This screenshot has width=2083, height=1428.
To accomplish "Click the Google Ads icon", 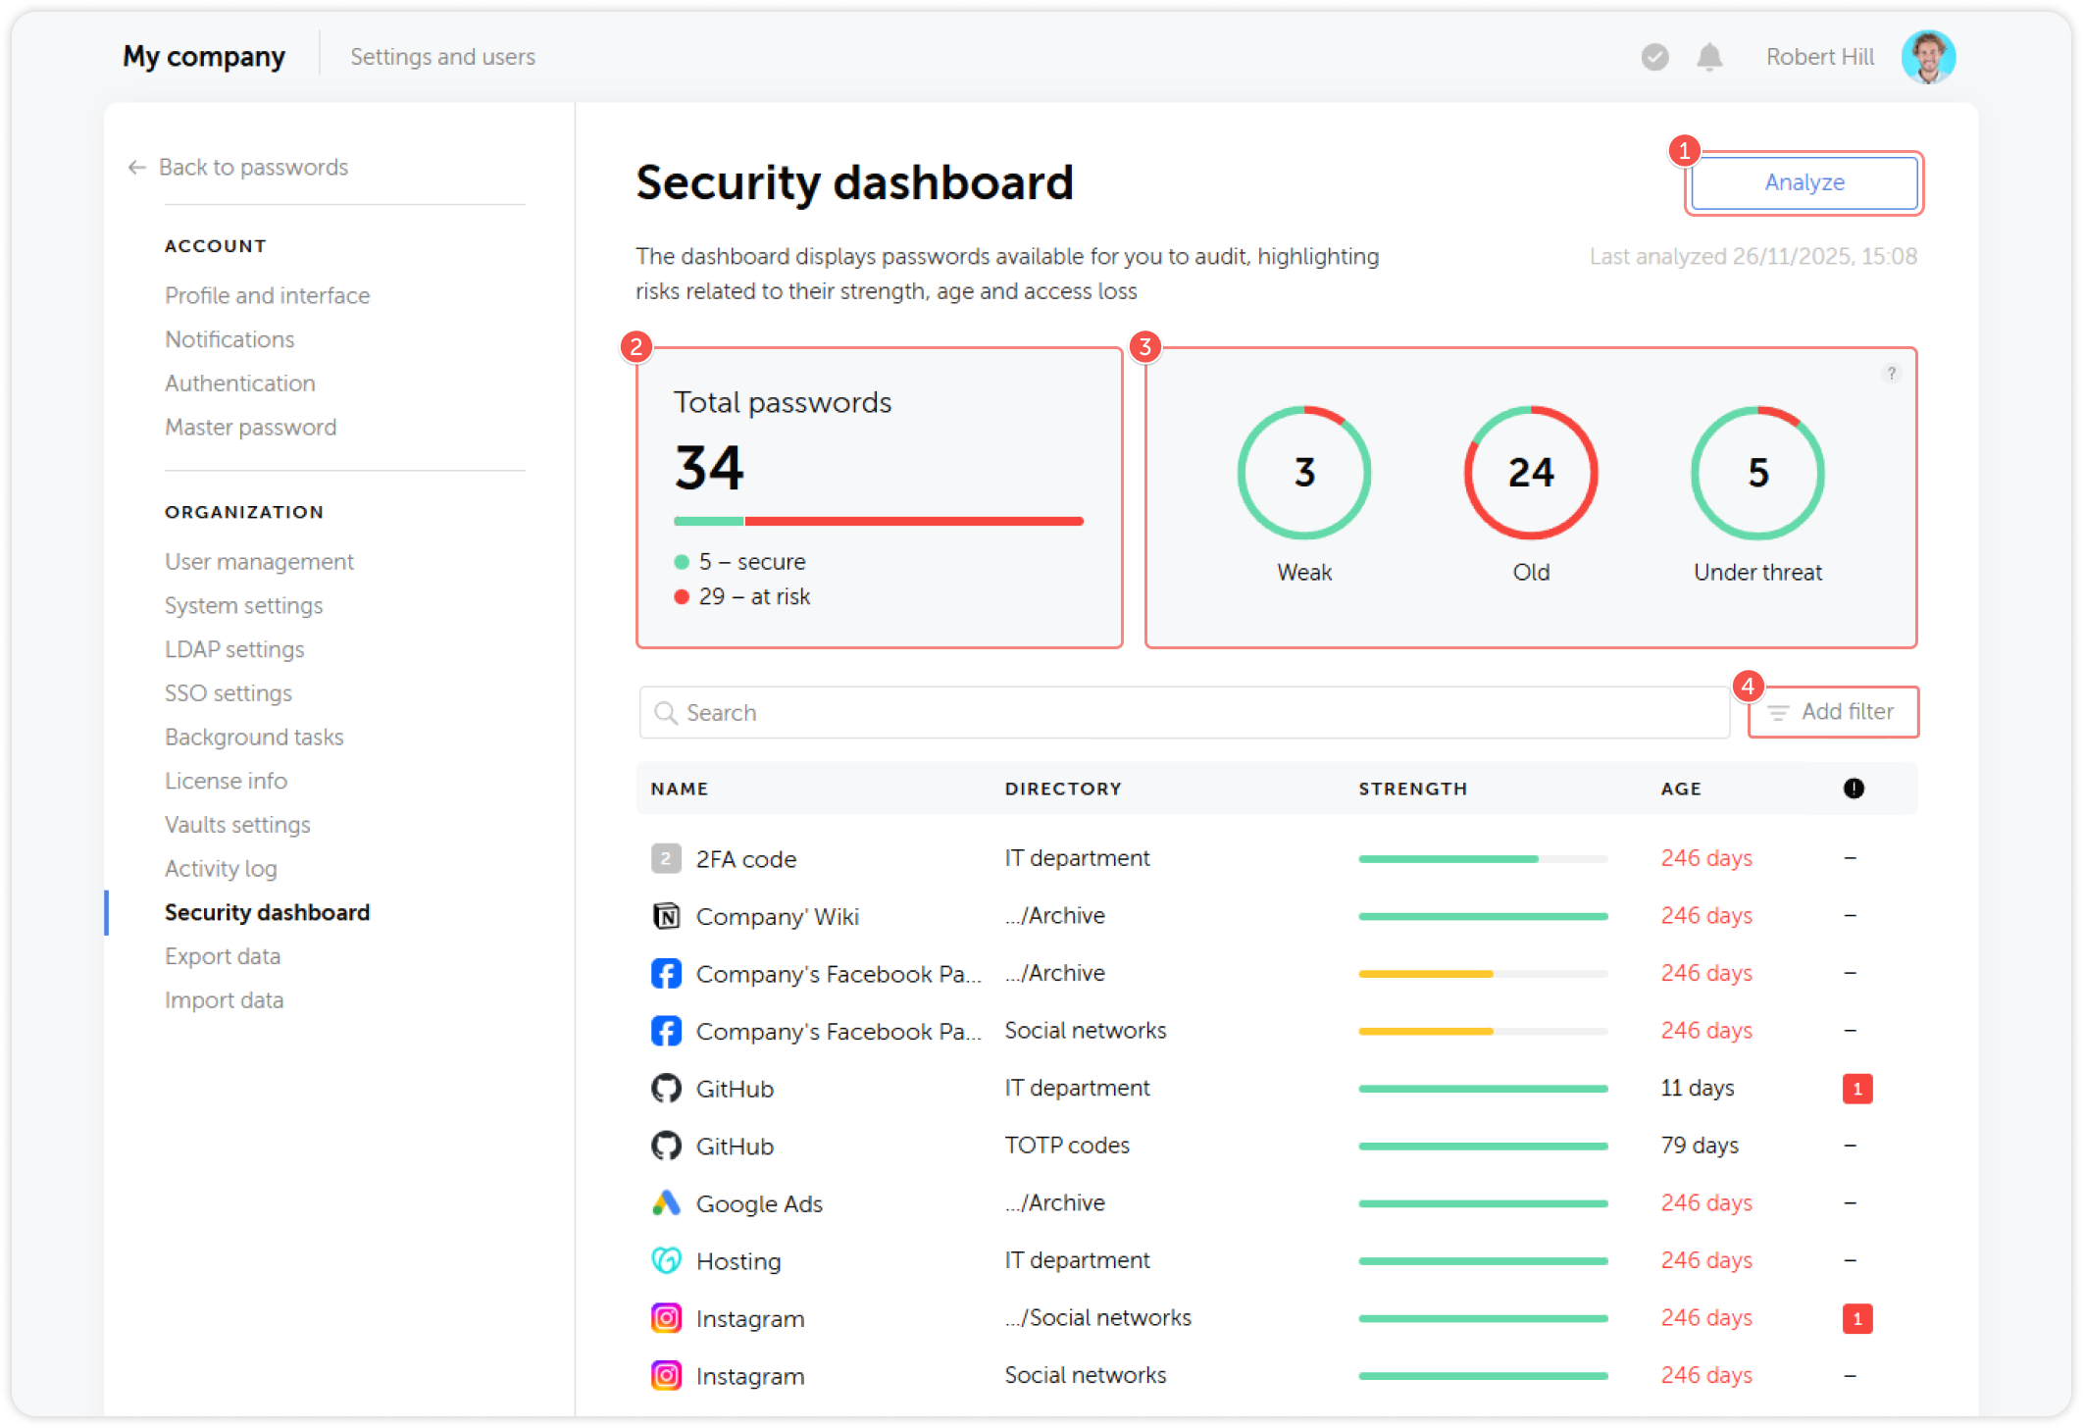I will pos(666,1202).
